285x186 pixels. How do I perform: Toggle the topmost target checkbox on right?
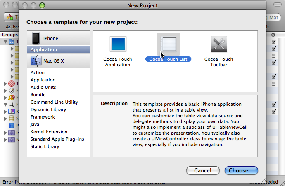tap(273, 42)
